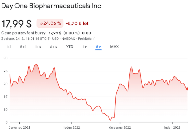Click the Day One Biopharmaceuticals Inc title

[51, 6]
